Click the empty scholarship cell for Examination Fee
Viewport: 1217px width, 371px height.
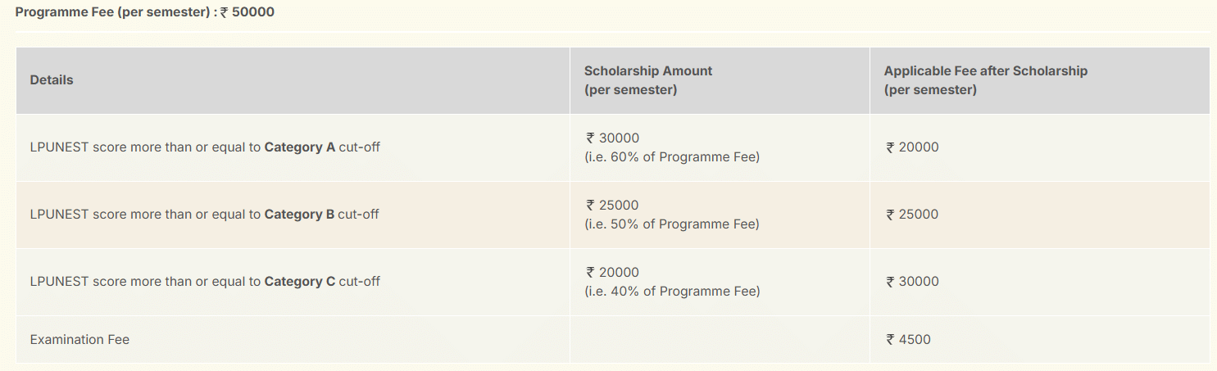point(719,339)
